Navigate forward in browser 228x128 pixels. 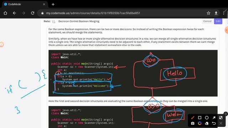(x=24, y=13)
